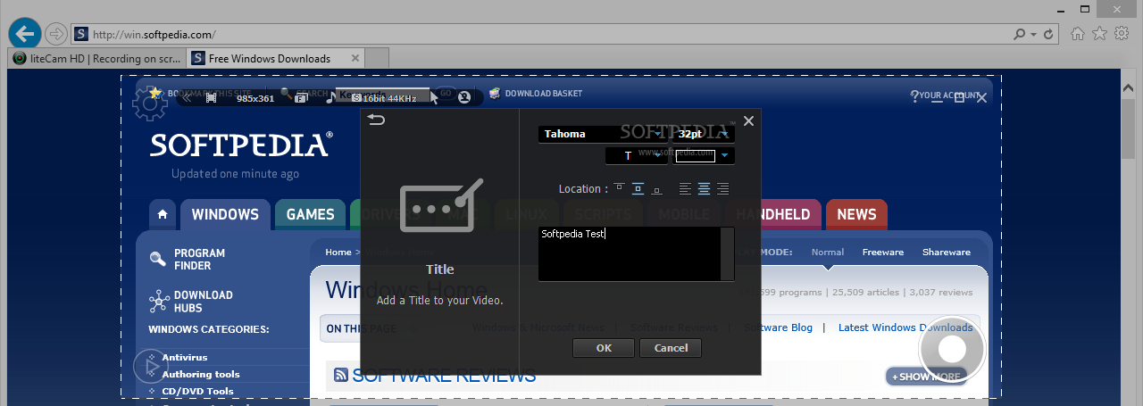Click the video filmstrip icon in liteCam toolbar

(212, 98)
